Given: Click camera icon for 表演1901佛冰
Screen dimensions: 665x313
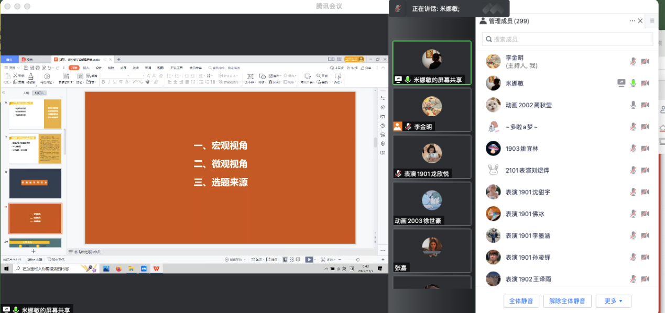Looking at the screenshot, I should [x=645, y=214].
